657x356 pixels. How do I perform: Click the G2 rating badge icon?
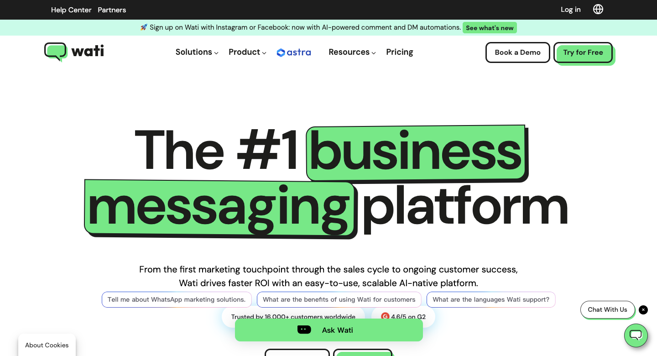coord(385,316)
